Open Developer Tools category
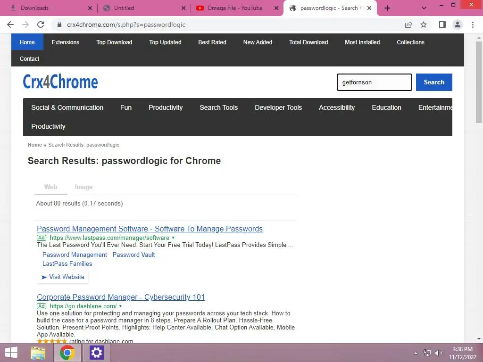 click(x=278, y=107)
